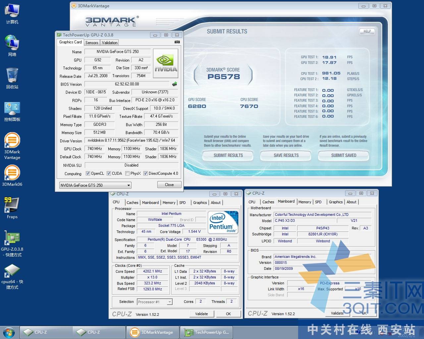Click OK in left CPU-Z window
Viewport: 424px width, 339px height.
[x=228, y=314]
